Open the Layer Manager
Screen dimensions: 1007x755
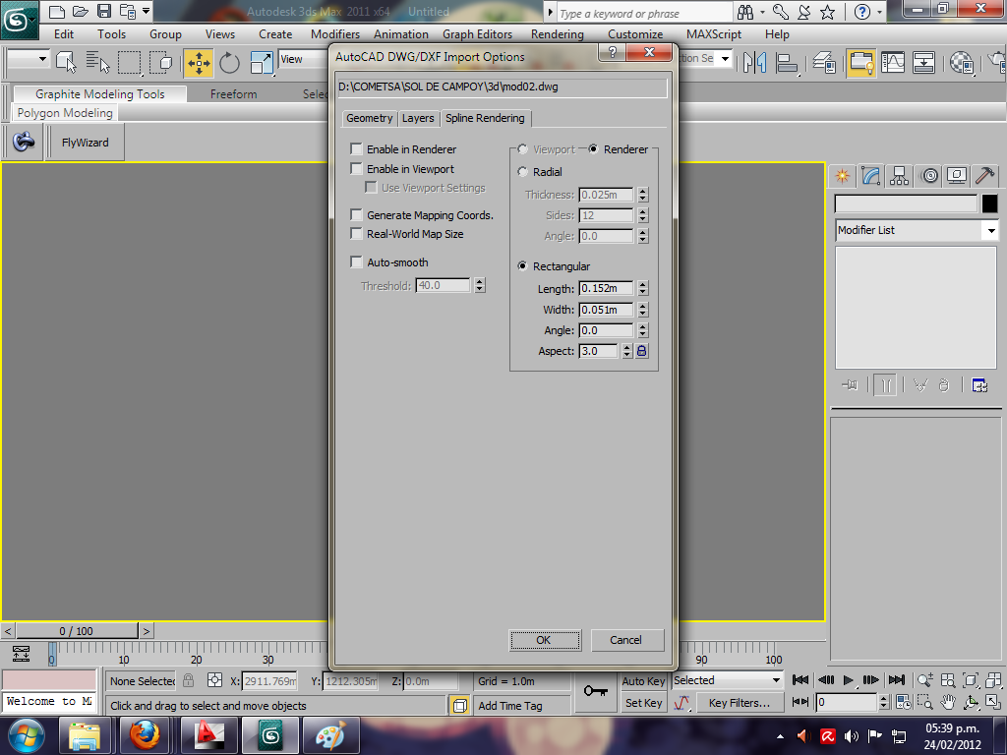point(824,62)
